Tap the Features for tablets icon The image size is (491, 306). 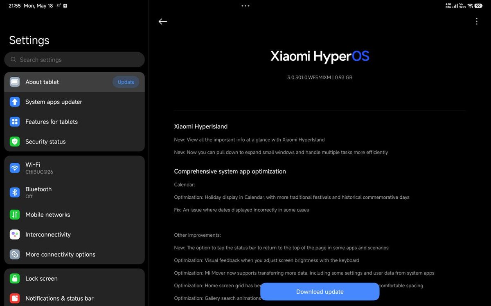pyautogui.click(x=15, y=122)
